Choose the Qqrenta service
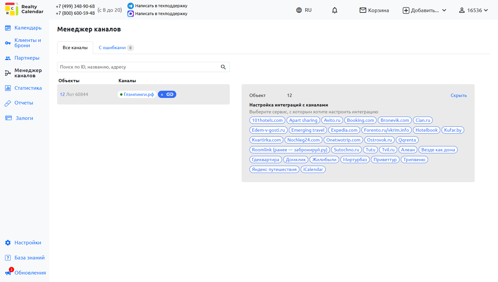 pyautogui.click(x=407, y=140)
